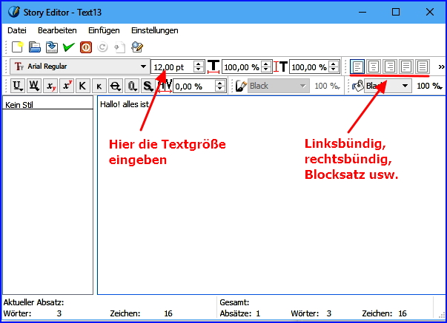Image resolution: width=447 pixels, height=323 pixels.
Task: Click the stroke color pen icon
Action: click(x=241, y=86)
